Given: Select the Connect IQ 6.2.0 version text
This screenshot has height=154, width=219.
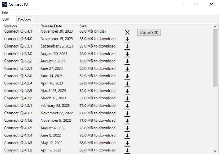Looking at the screenshot, I should 18,76.
